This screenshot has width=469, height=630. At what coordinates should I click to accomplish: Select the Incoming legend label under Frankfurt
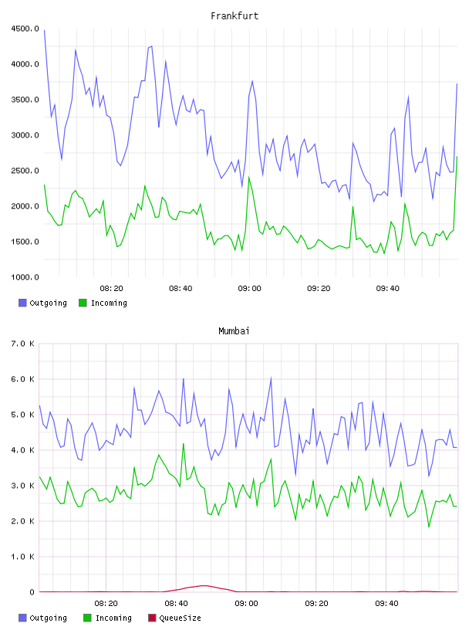click(x=109, y=303)
